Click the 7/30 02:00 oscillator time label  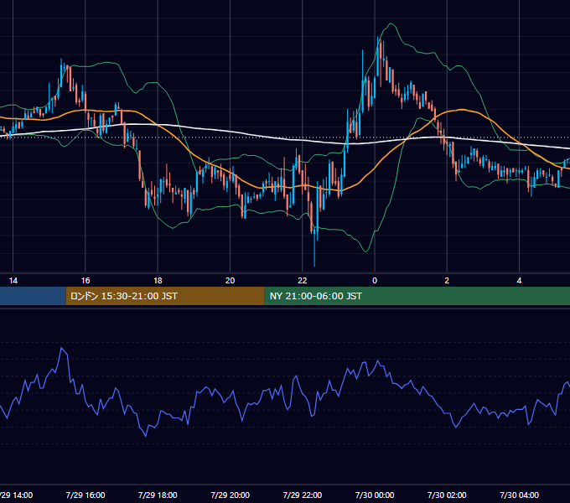447,495
